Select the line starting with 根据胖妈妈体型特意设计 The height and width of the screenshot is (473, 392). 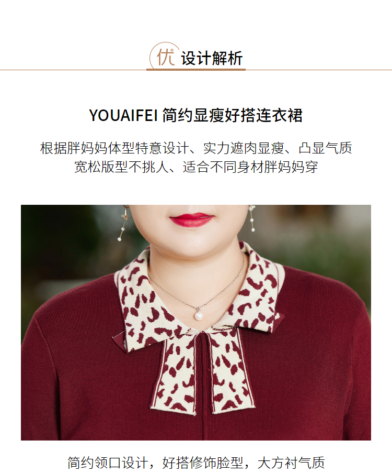196,148
